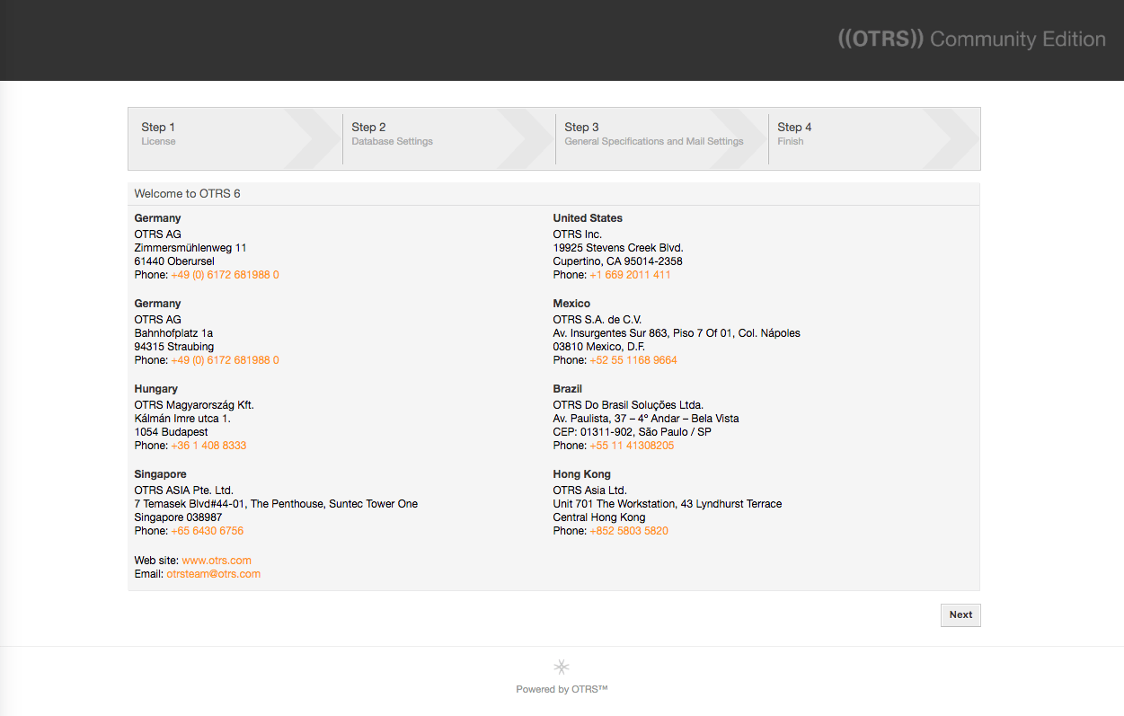Click the Brazil phone number +55 11 41308205
The image size is (1124, 716).
[x=632, y=446]
